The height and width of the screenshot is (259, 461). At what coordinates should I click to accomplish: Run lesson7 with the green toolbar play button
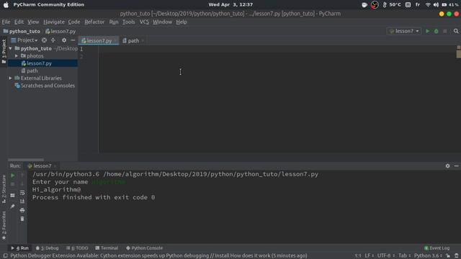point(427,31)
